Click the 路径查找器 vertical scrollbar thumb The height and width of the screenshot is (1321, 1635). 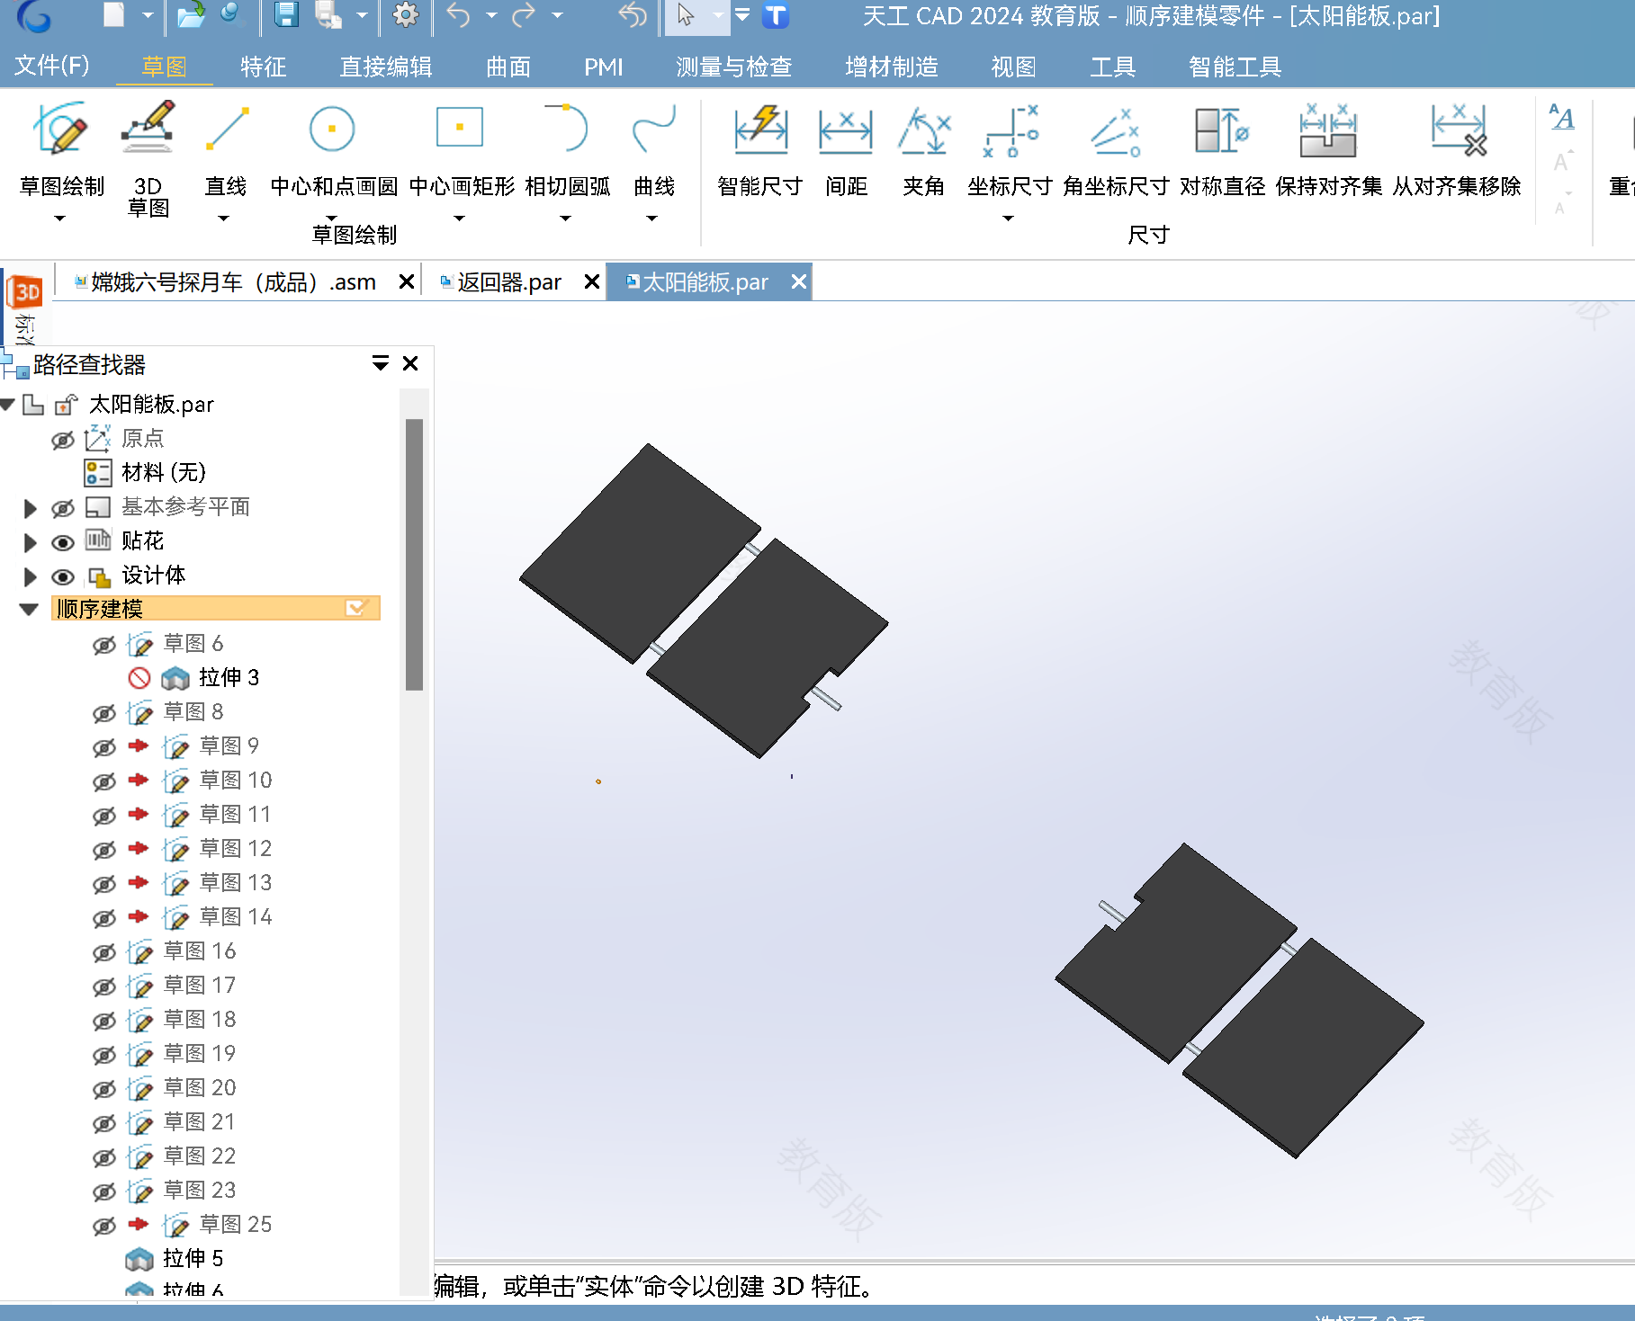414,555
